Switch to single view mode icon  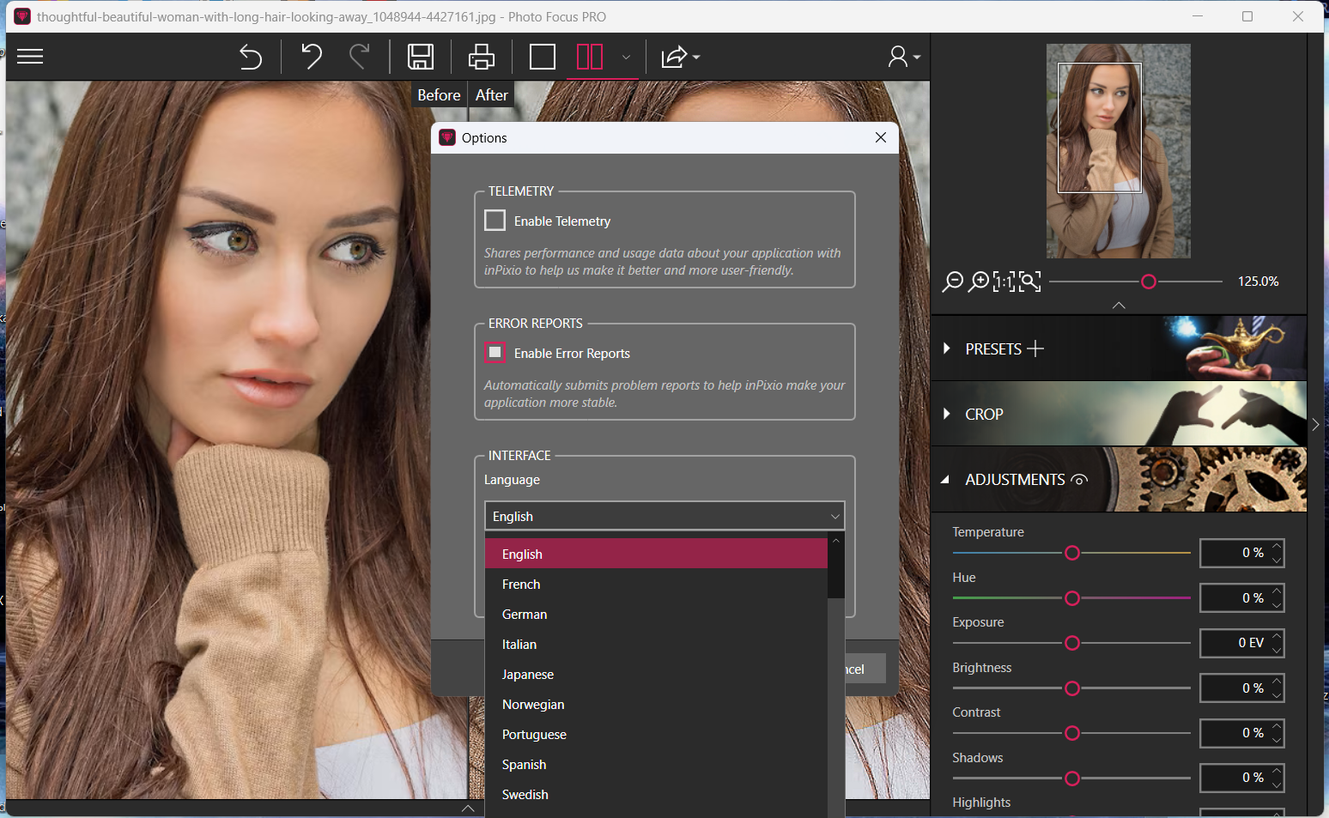543,57
